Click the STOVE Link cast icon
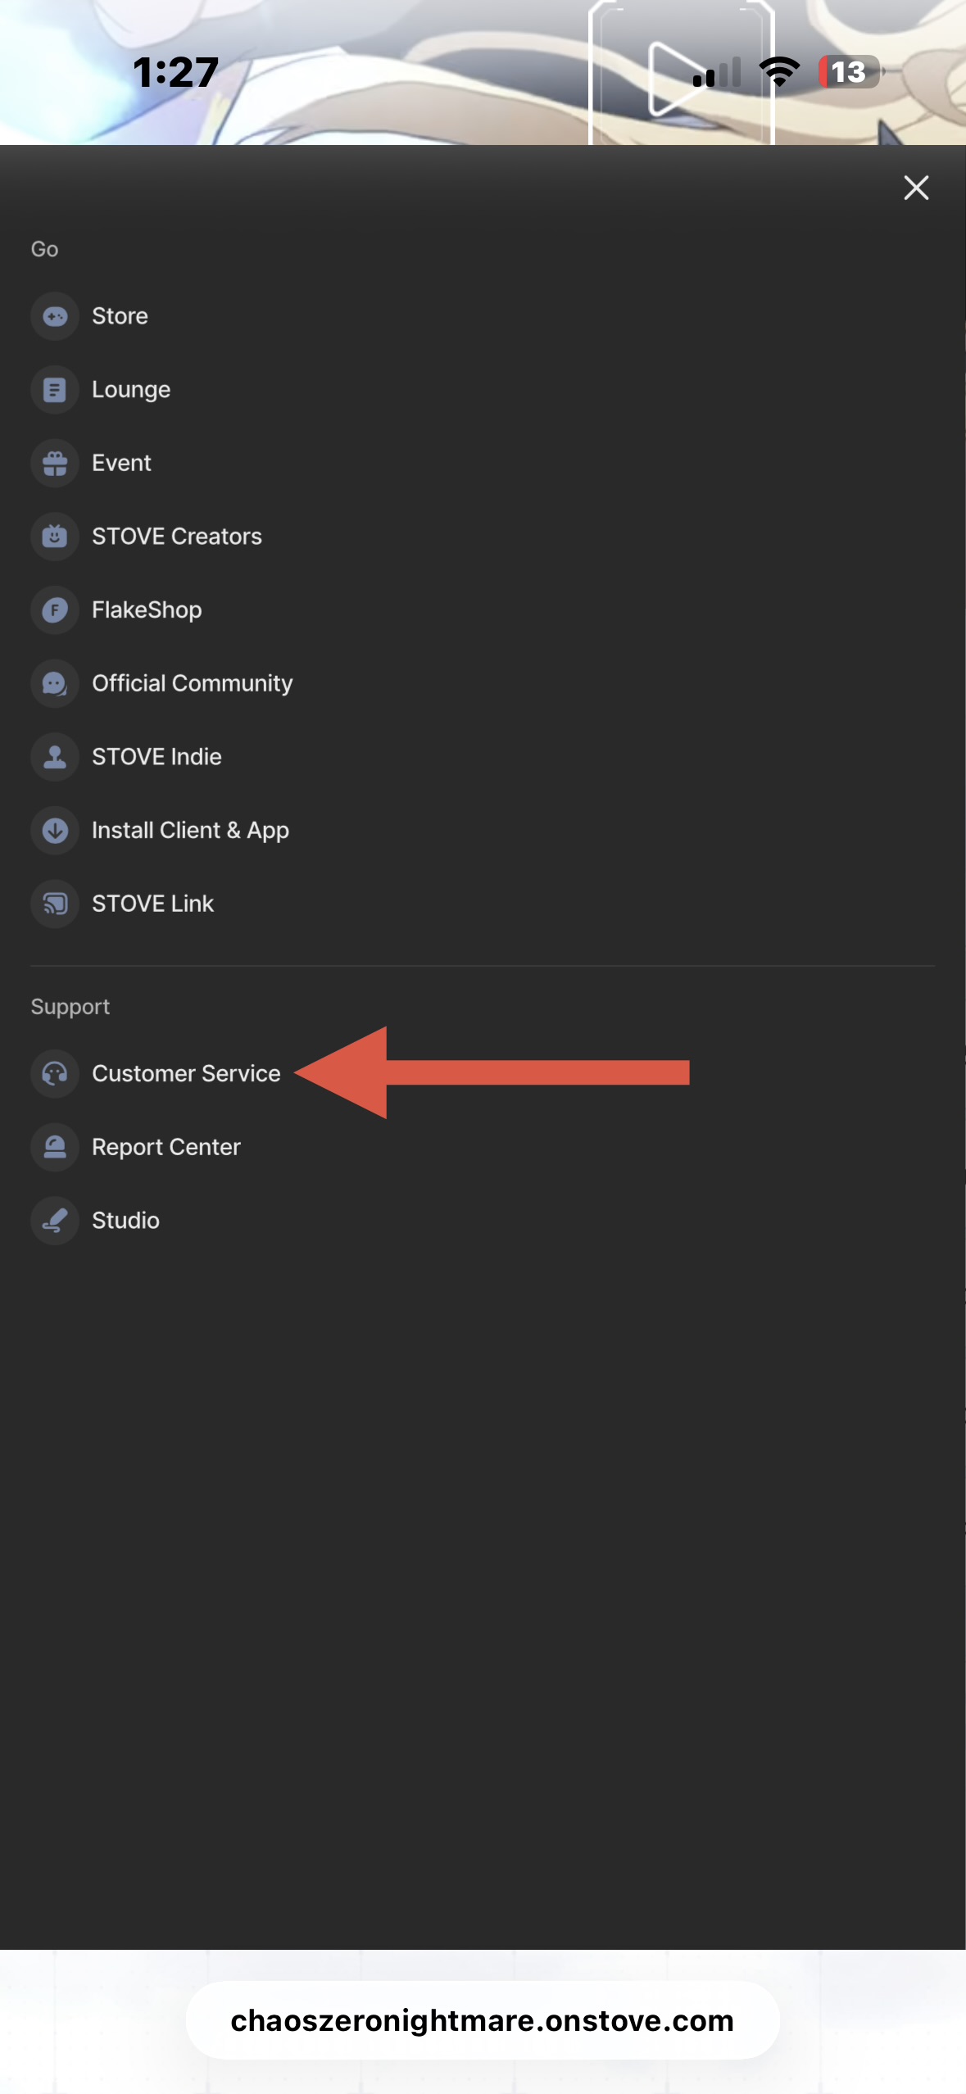 55,904
